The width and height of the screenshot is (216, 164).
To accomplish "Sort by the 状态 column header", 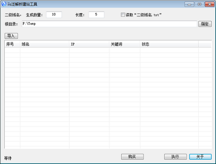I will click(x=169, y=44).
